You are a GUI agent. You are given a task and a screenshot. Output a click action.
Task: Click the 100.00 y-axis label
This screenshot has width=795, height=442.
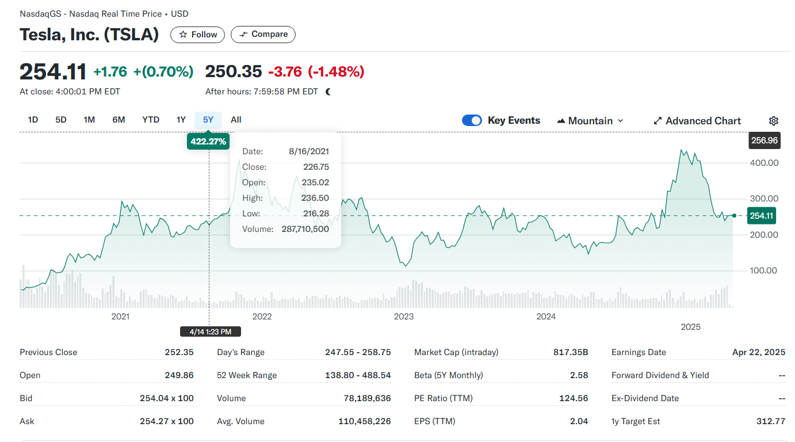765,270
